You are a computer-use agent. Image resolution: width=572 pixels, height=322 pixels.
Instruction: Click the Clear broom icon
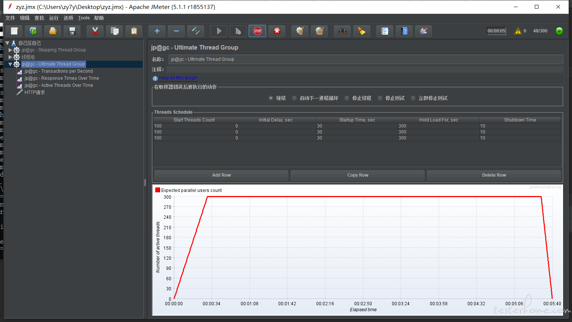click(x=300, y=31)
